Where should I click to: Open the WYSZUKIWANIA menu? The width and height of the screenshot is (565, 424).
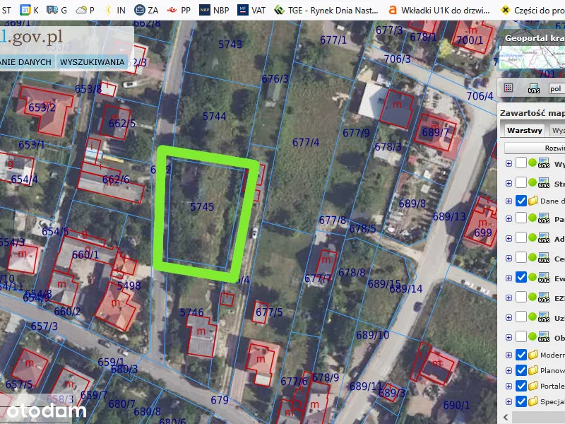pyautogui.click(x=92, y=62)
